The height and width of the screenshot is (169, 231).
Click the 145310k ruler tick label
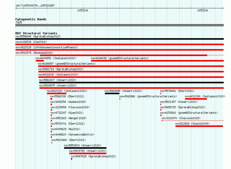83,10
